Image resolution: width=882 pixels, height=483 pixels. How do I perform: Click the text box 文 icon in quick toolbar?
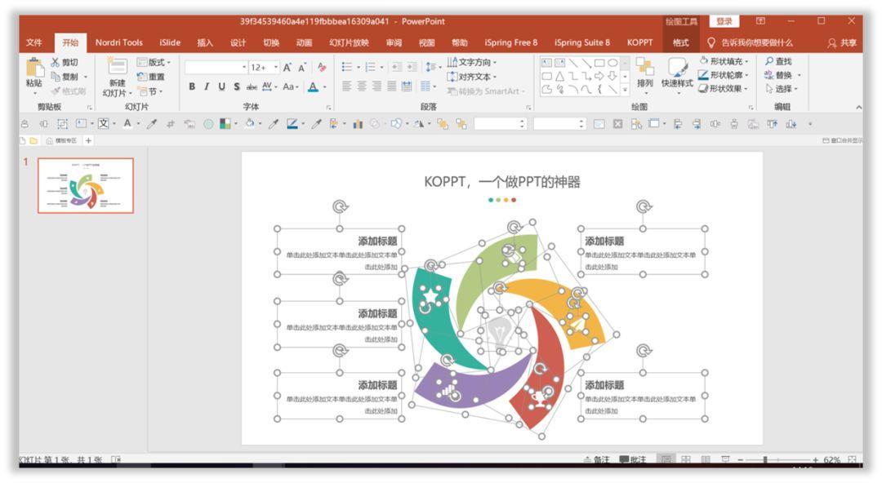coord(103,124)
